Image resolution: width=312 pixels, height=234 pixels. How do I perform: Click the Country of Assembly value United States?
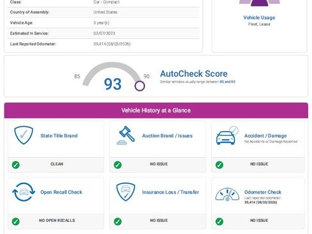point(105,12)
